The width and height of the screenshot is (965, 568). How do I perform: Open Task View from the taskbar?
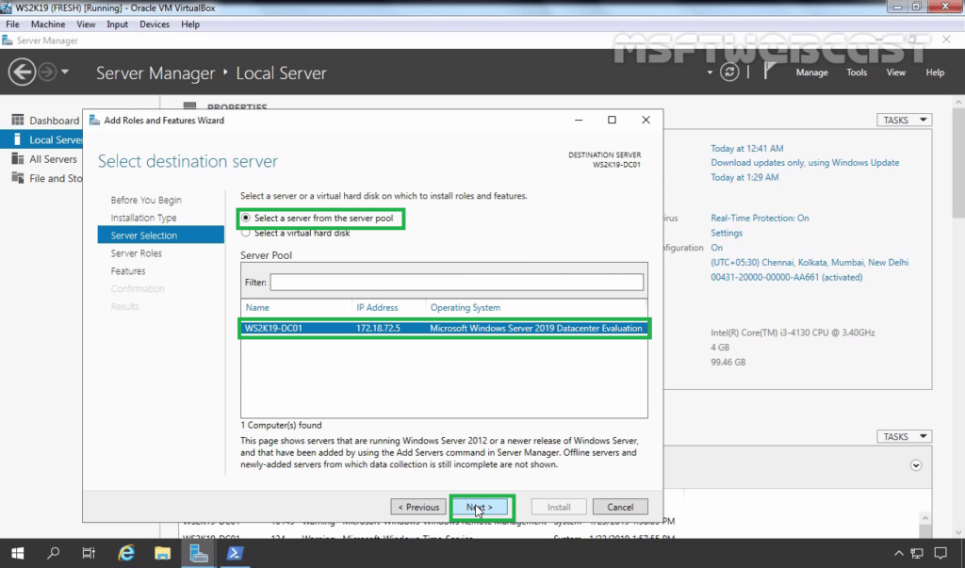pyautogui.click(x=89, y=553)
